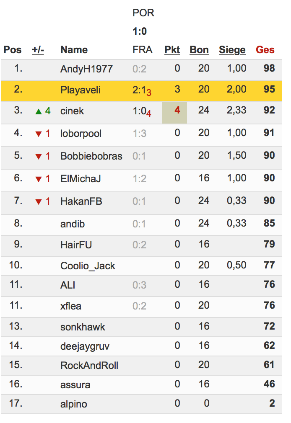
Task: Sort by Bon column header
Action: point(199,50)
